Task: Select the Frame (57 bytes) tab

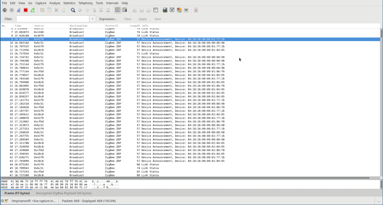Action: tap(16, 193)
